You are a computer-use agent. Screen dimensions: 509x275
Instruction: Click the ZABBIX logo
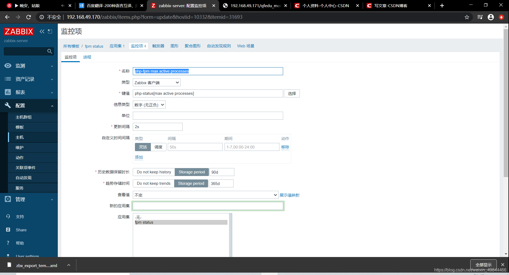point(19,31)
